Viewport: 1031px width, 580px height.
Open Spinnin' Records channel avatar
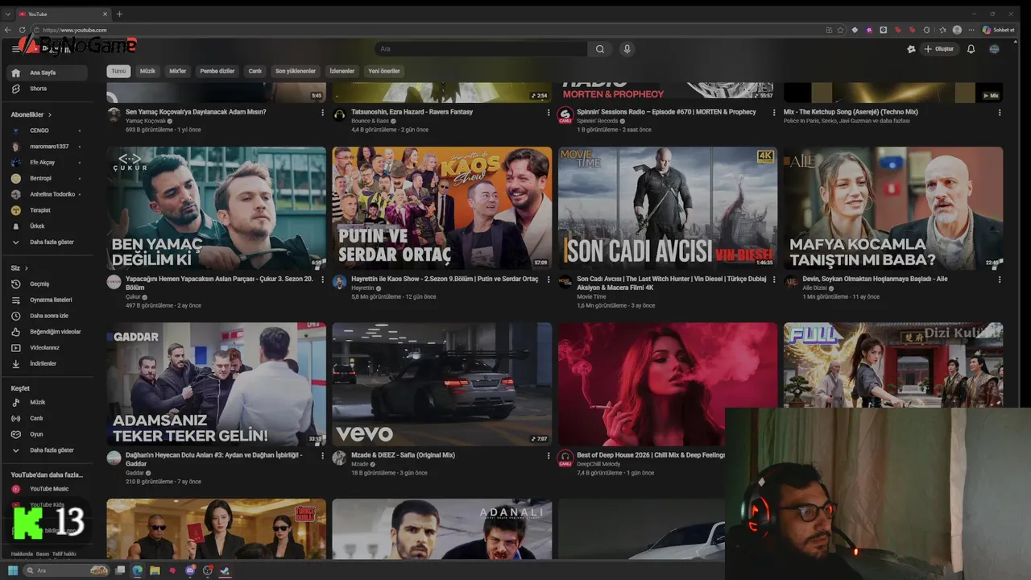[565, 115]
